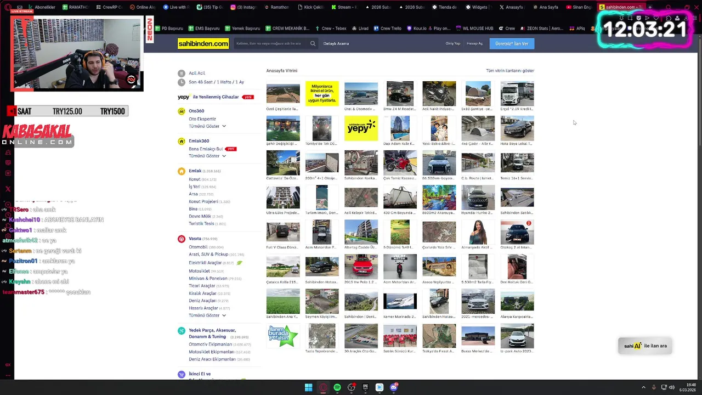Image resolution: width=702 pixels, height=395 pixels.
Task: Open Motosiklet category link
Action: [x=200, y=271]
